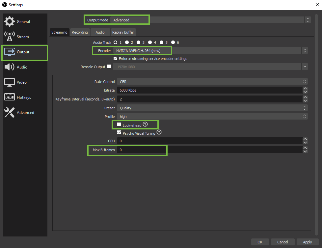Open Hotkeys via keyboard icon

10,97
